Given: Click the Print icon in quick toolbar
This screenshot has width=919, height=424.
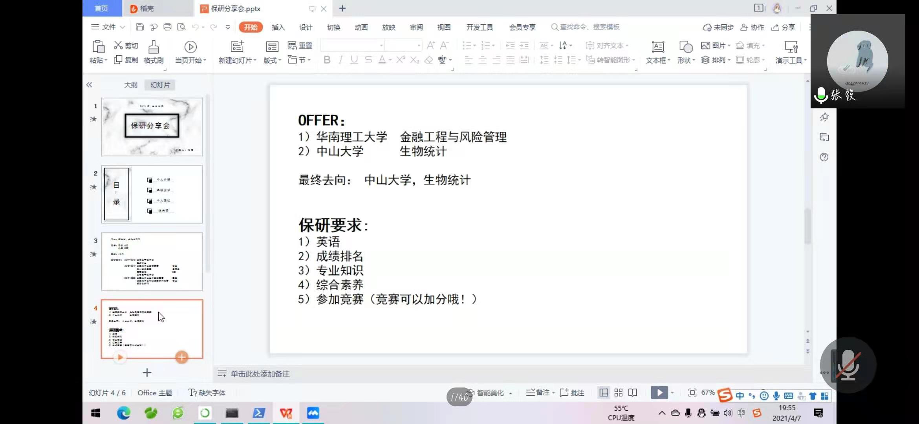Looking at the screenshot, I should tap(167, 27).
